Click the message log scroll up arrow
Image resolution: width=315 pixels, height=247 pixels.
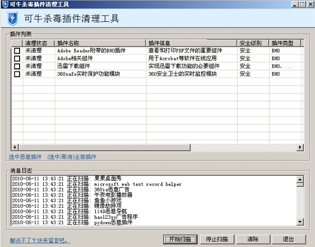coord(300,179)
